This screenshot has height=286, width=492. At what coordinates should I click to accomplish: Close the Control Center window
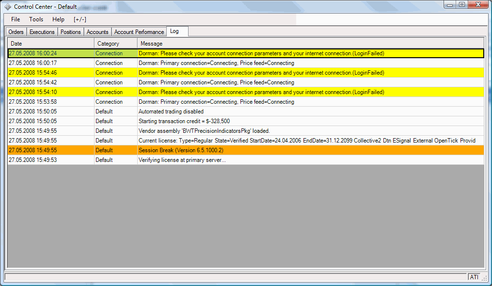pyautogui.click(x=478, y=4)
